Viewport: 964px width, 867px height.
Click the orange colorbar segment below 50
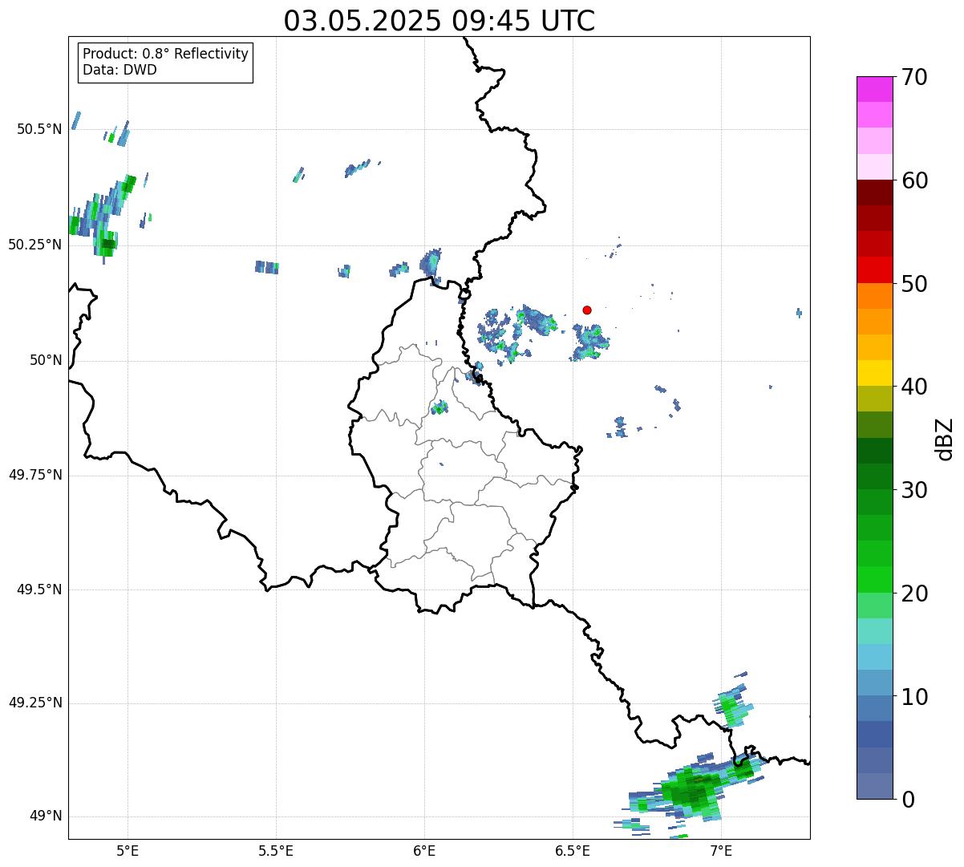pos(874,296)
